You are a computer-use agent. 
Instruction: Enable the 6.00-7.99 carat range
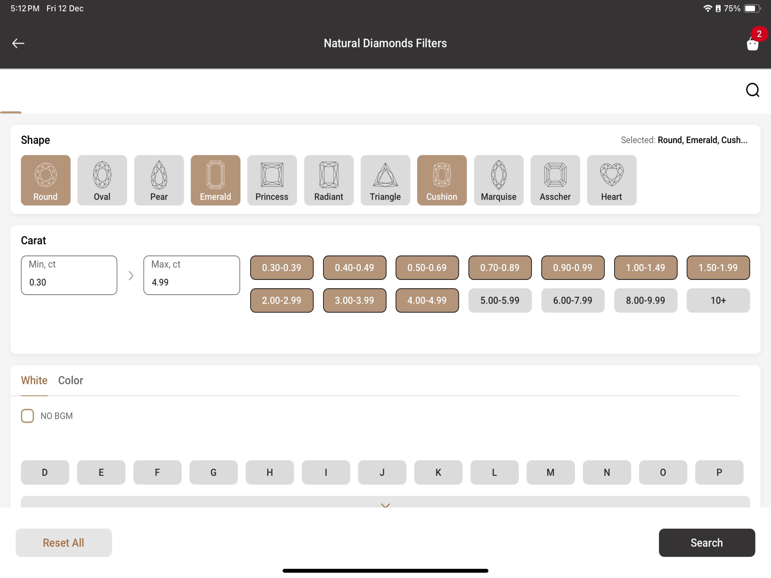pyautogui.click(x=573, y=300)
